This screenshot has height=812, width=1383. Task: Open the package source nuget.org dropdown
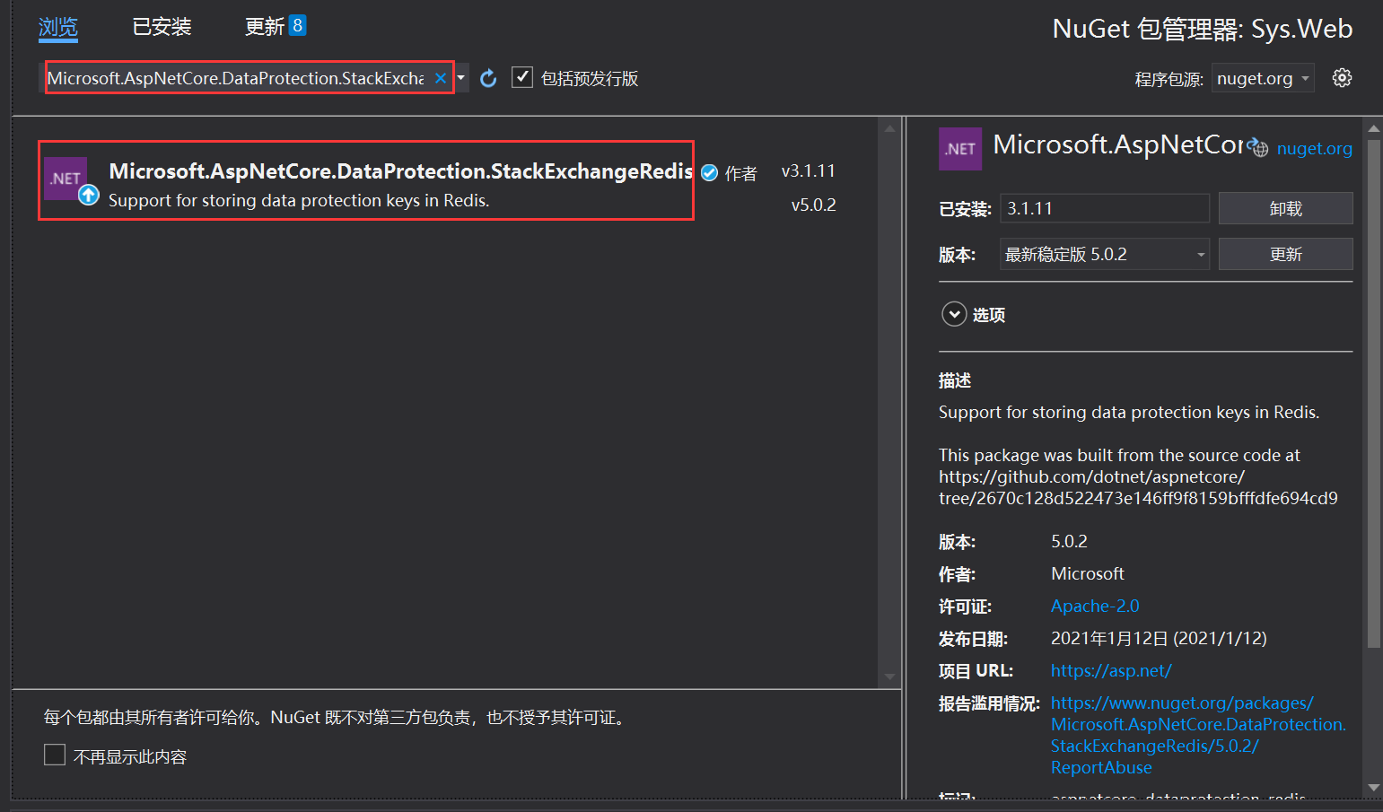tap(1263, 79)
